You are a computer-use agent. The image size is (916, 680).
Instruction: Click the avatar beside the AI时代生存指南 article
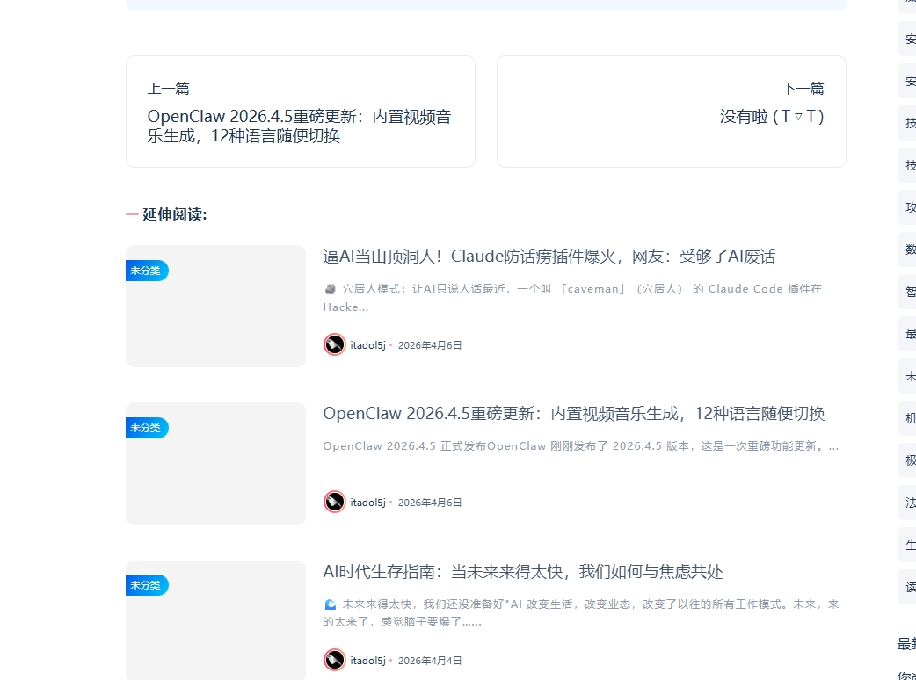334,660
